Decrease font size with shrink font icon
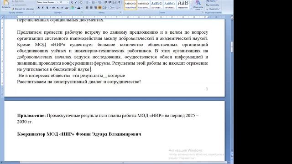 [76, 2]
